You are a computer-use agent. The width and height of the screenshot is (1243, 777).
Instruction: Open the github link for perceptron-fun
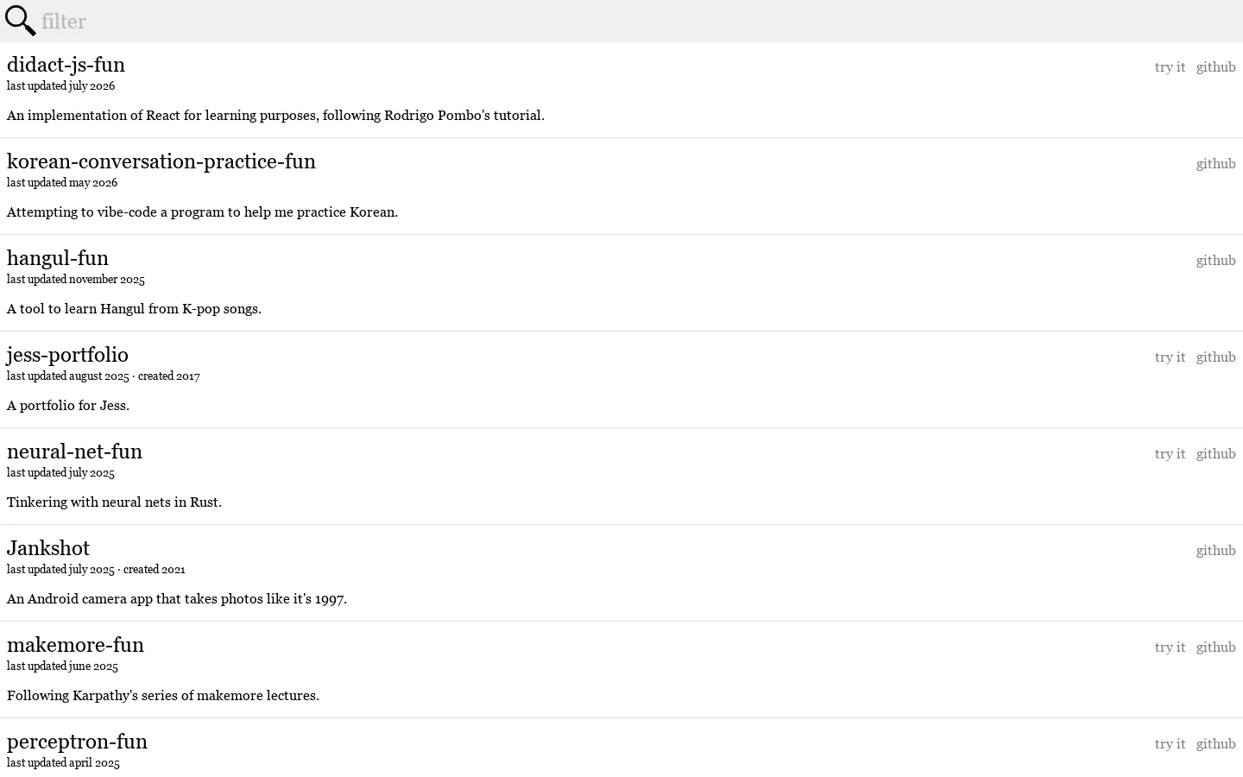pyautogui.click(x=1215, y=743)
